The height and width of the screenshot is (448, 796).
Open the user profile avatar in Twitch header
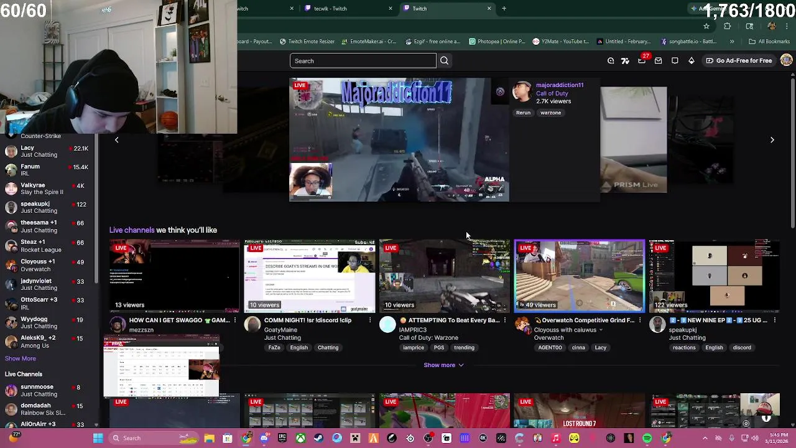[786, 60]
